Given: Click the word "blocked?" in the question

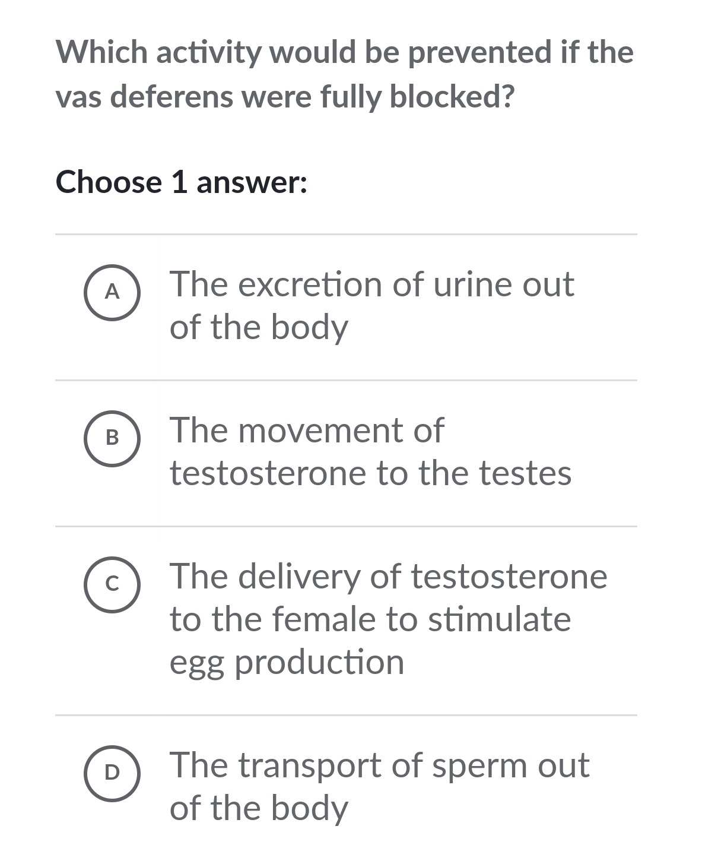Looking at the screenshot, I should coord(452,97).
